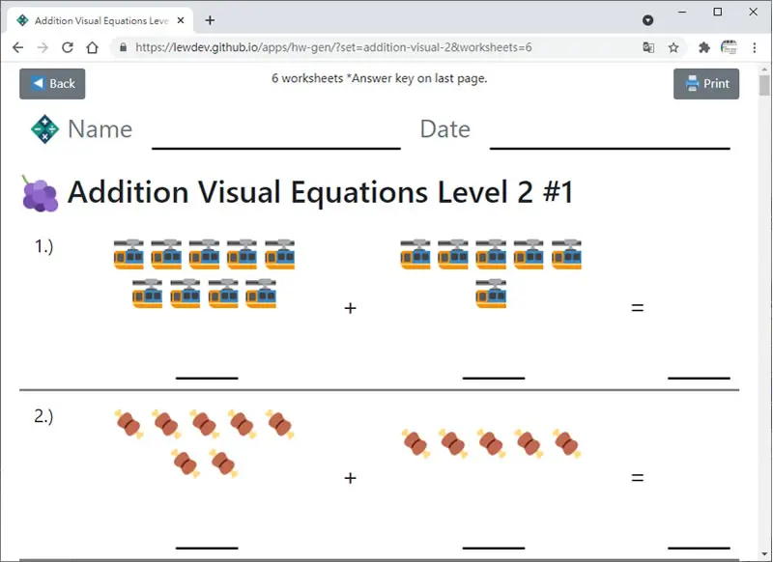Click the profile dropdown circle icon

pyautogui.click(x=647, y=20)
